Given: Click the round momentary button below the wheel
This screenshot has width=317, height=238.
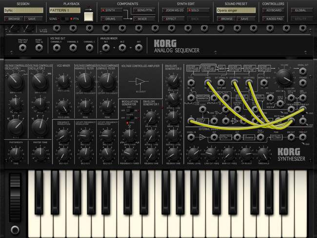Looking at the screenshot, I should pyautogui.click(x=15, y=230).
